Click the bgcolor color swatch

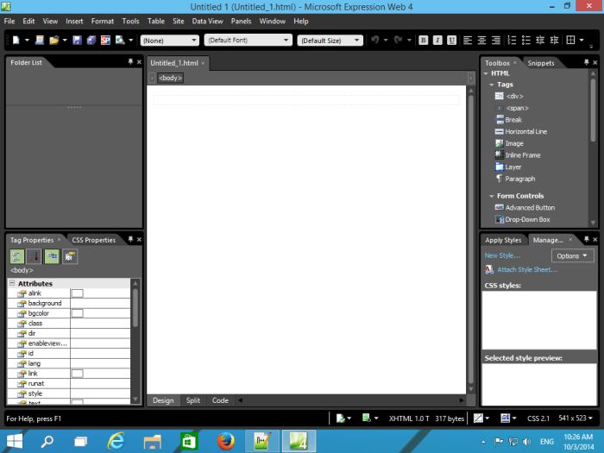77,313
